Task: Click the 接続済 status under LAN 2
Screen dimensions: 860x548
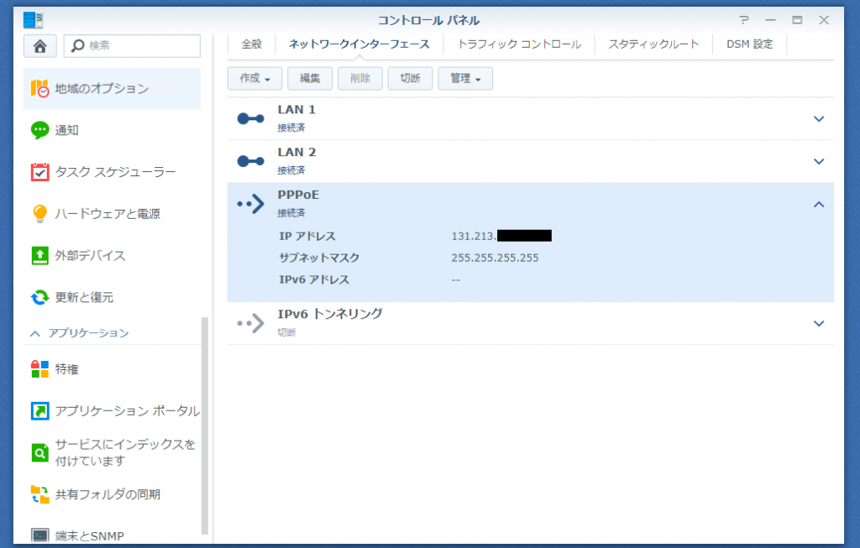Action: tap(291, 170)
